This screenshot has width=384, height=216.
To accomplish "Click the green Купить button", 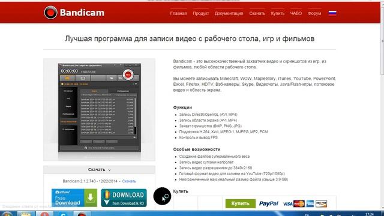I will [x=240, y=203].
